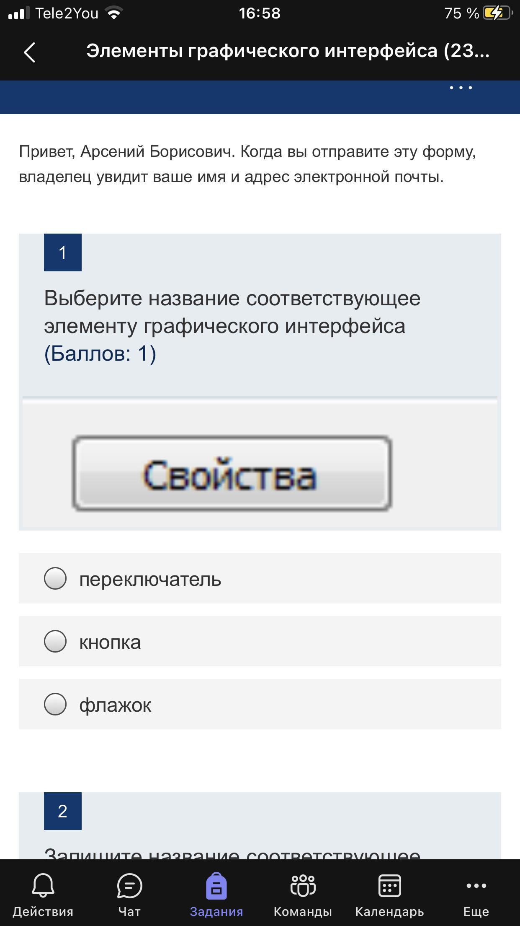Tap the Еще ellipsis icon

tap(476, 885)
